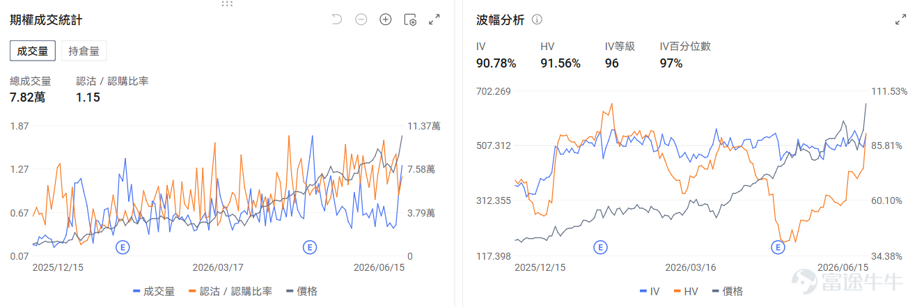Click the 111.53% axis label

point(890,91)
